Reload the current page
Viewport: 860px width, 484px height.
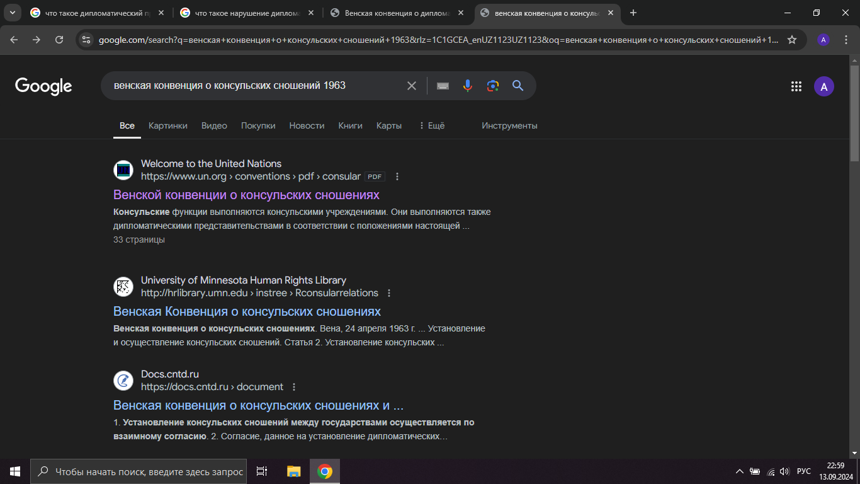[x=59, y=40]
